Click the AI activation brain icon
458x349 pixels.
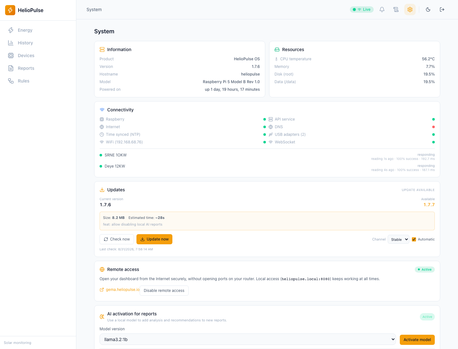point(102,317)
